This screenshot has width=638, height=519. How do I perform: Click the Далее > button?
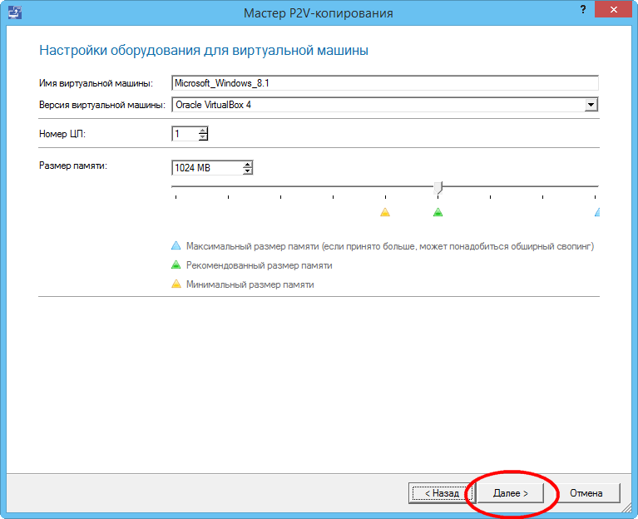510,493
